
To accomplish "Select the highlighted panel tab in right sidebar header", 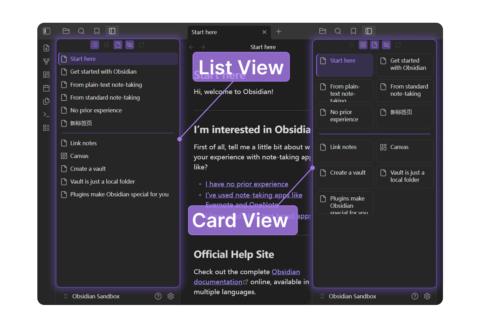I will pos(369,31).
